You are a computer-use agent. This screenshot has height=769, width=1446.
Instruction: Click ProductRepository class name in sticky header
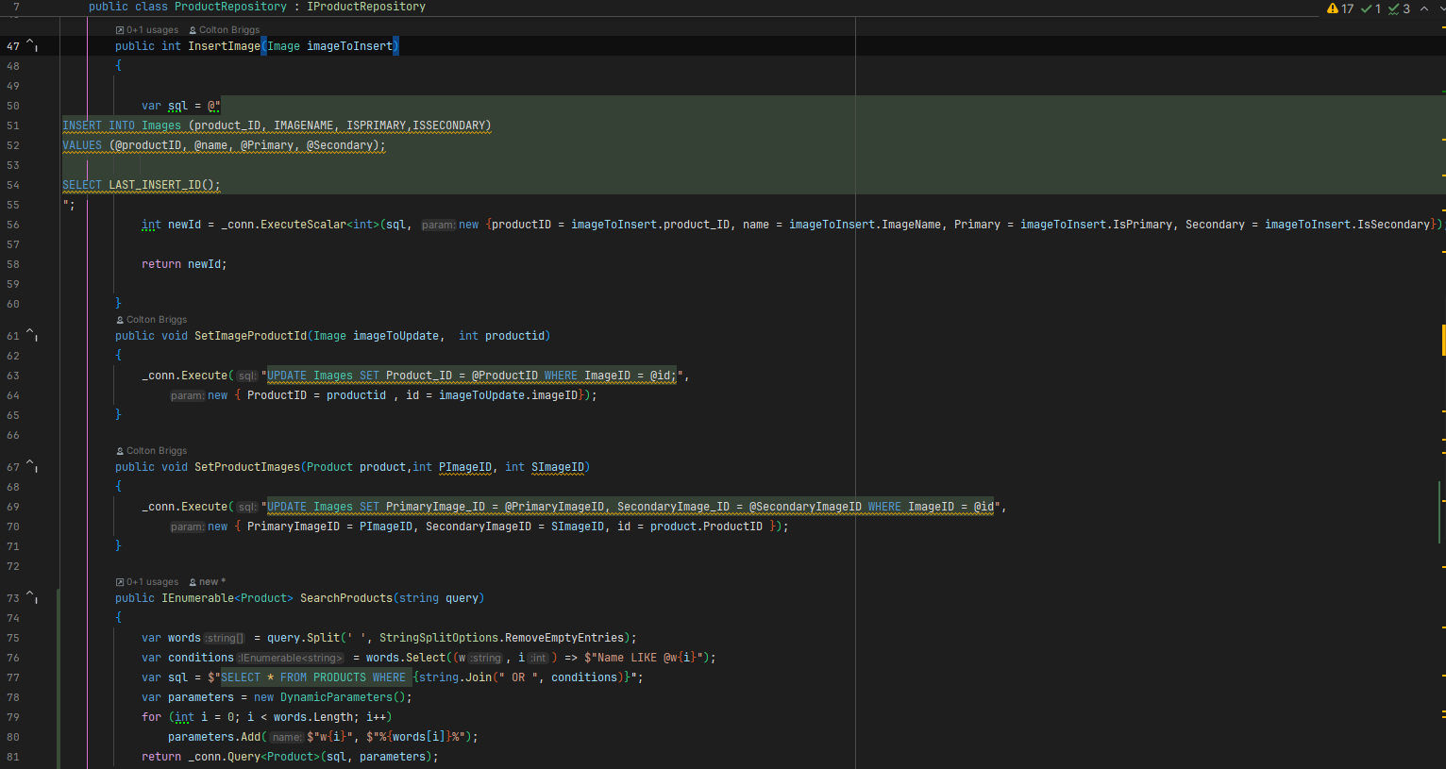pos(230,7)
